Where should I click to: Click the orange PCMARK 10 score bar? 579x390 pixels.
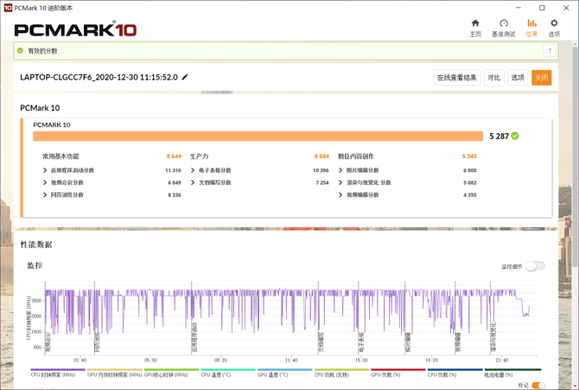(258, 136)
